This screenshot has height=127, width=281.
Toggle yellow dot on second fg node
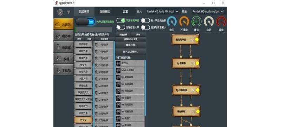click(x=197, y=63)
